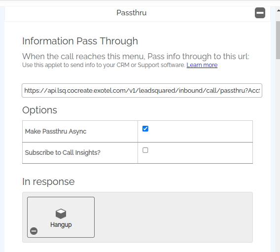Enable Subscribe to Call Insights checkbox
280x252 pixels.
click(x=145, y=150)
